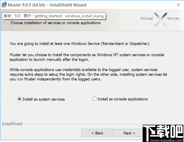Click the "InstallShield" label at bottom left

(x=12, y=124)
